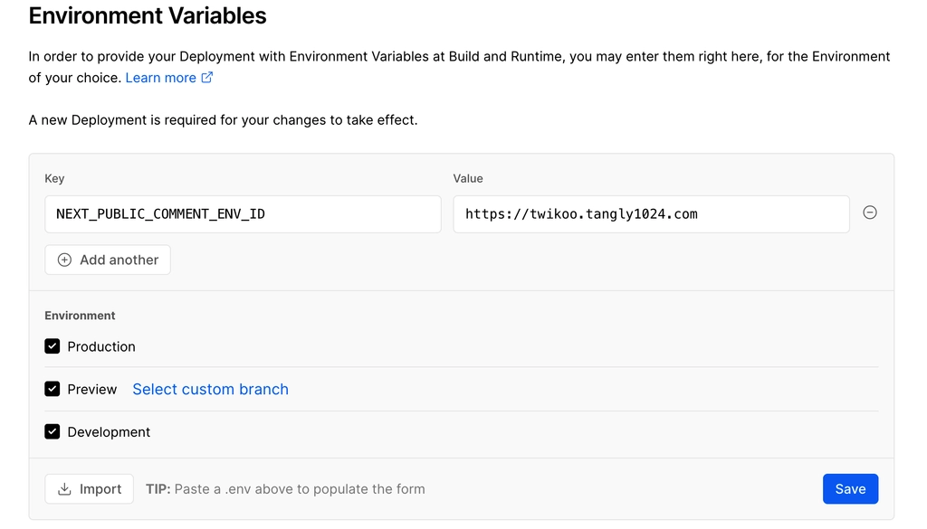Toggle the Preview environment checkbox
Image resolution: width=927 pixels, height=529 pixels.
click(x=52, y=389)
